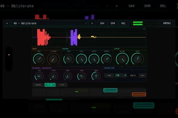Click the DEL preset button
The image size is (178, 118).
pyautogui.click(x=123, y=23)
